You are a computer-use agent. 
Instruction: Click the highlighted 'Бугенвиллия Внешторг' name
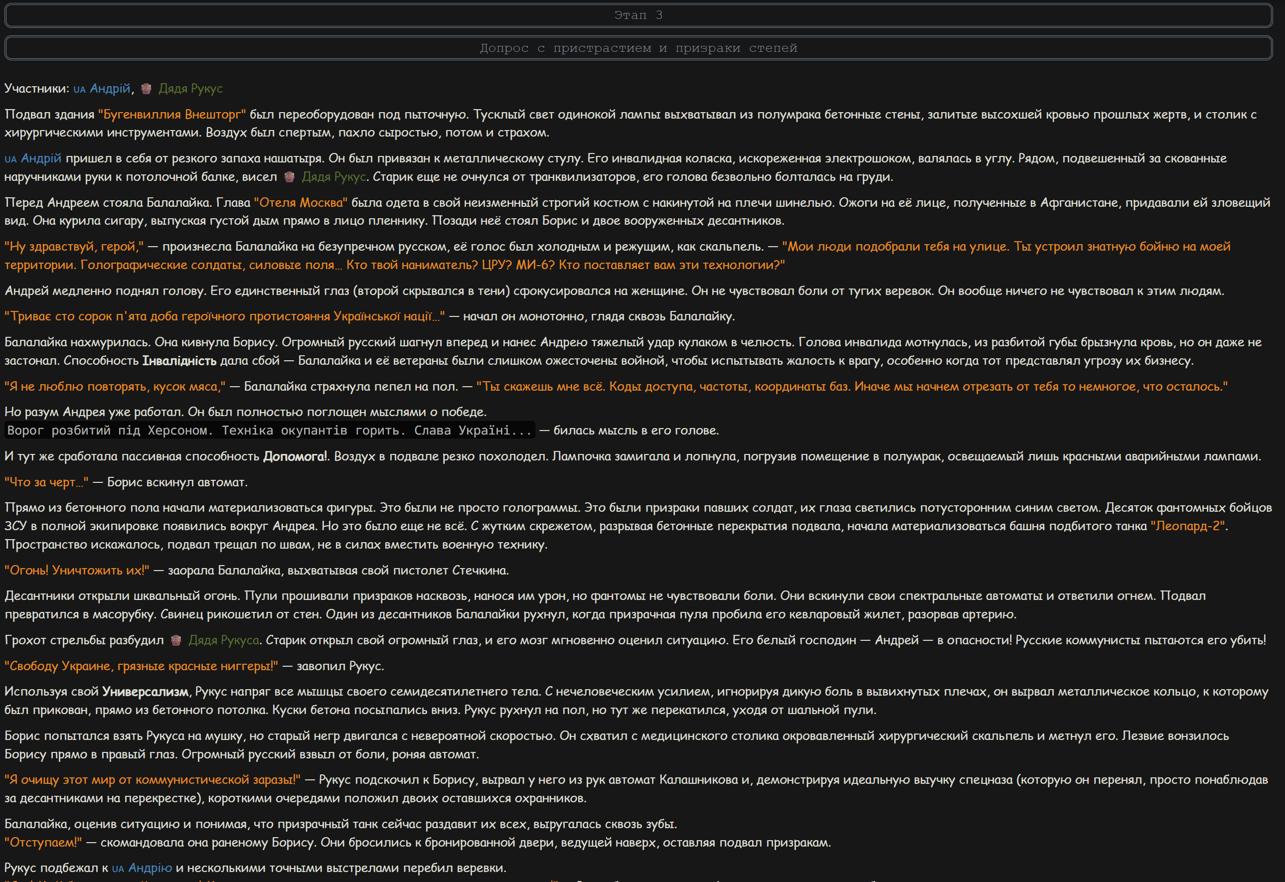[x=172, y=115]
